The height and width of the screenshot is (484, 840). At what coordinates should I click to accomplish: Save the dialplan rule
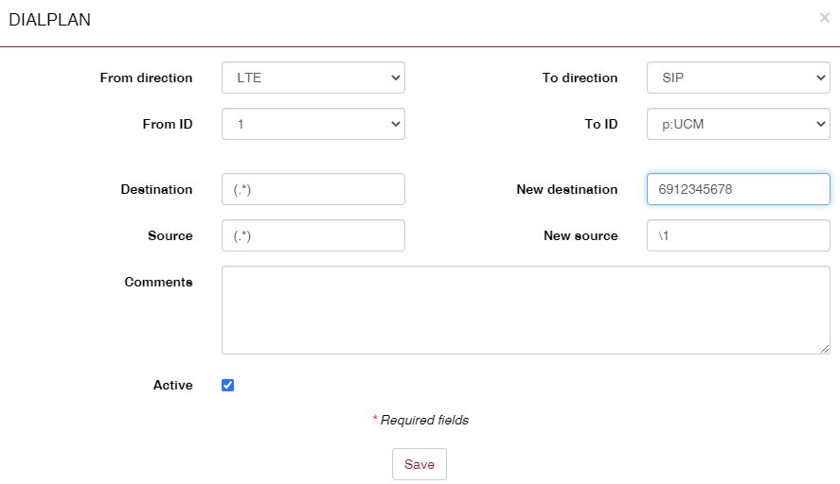[x=419, y=464]
